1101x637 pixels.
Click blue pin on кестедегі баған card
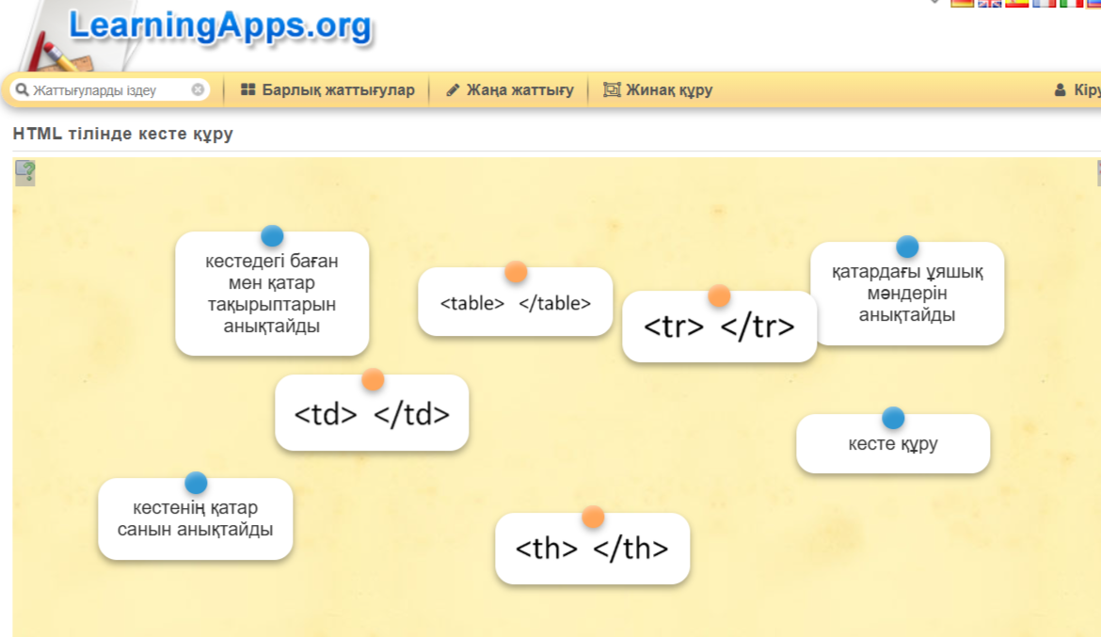tap(273, 235)
